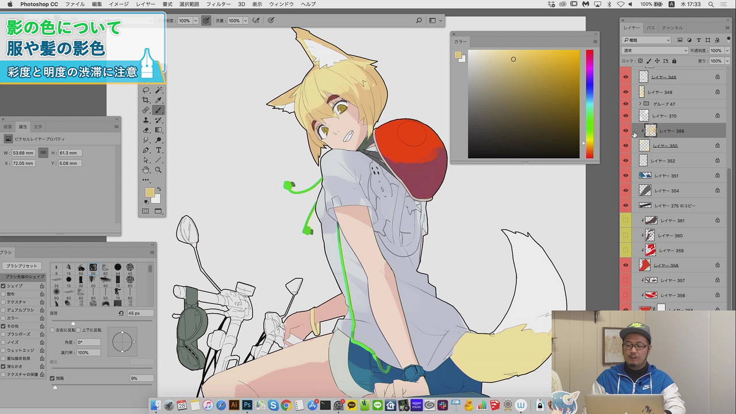Switch to the 文字 tab
Screen dimensions: 736x414
coord(38,126)
